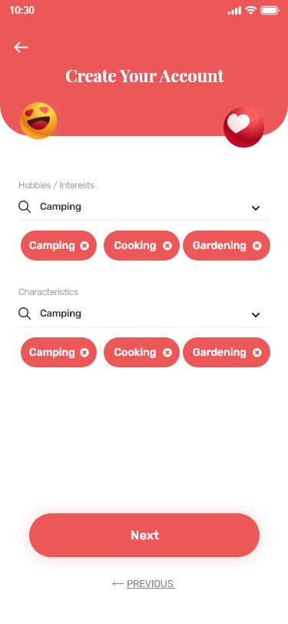
Task: Remove Cooking chip under Characteristics
Action: pos(167,353)
